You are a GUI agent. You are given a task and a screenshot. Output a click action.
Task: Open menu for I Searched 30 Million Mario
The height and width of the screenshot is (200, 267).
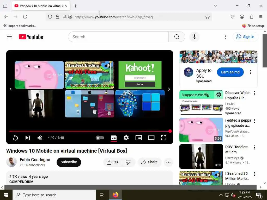pyautogui.click(x=254, y=174)
